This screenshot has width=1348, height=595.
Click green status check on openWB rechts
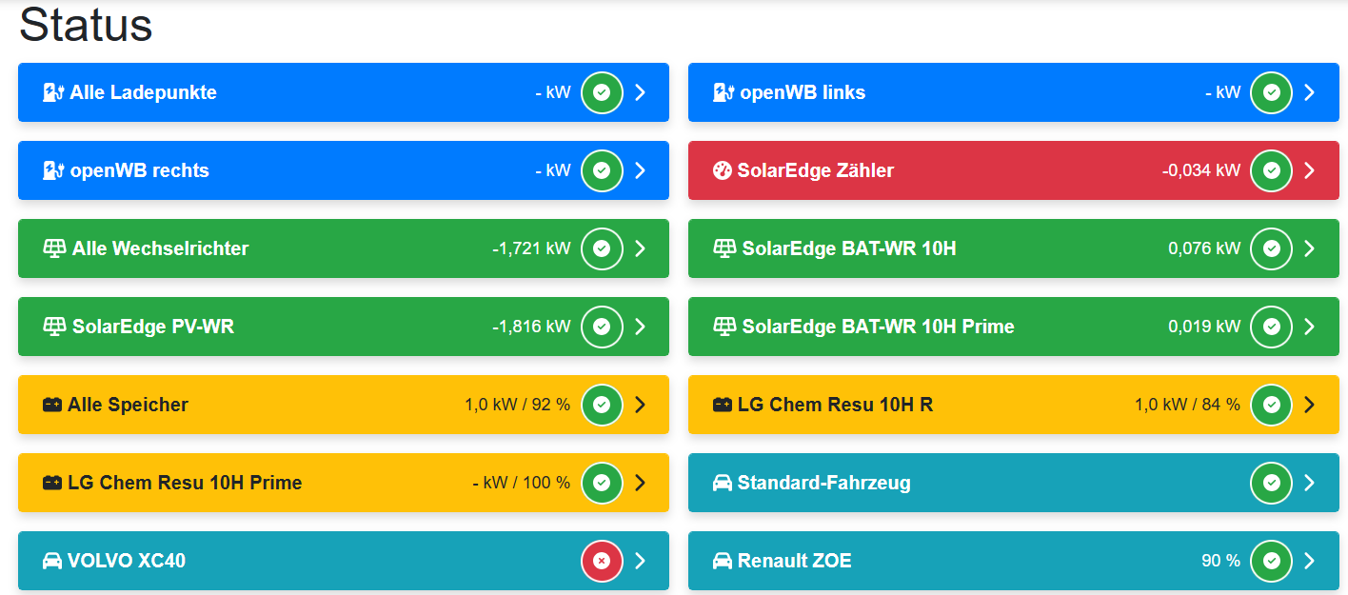point(602,170)
